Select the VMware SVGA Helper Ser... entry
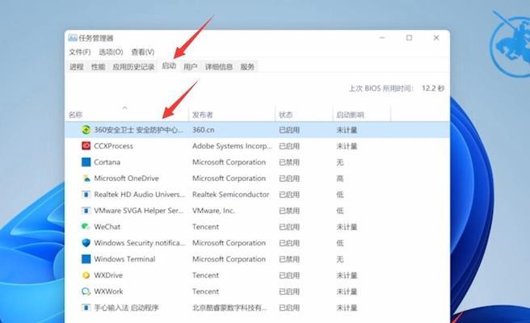 [x=139, y=211]
